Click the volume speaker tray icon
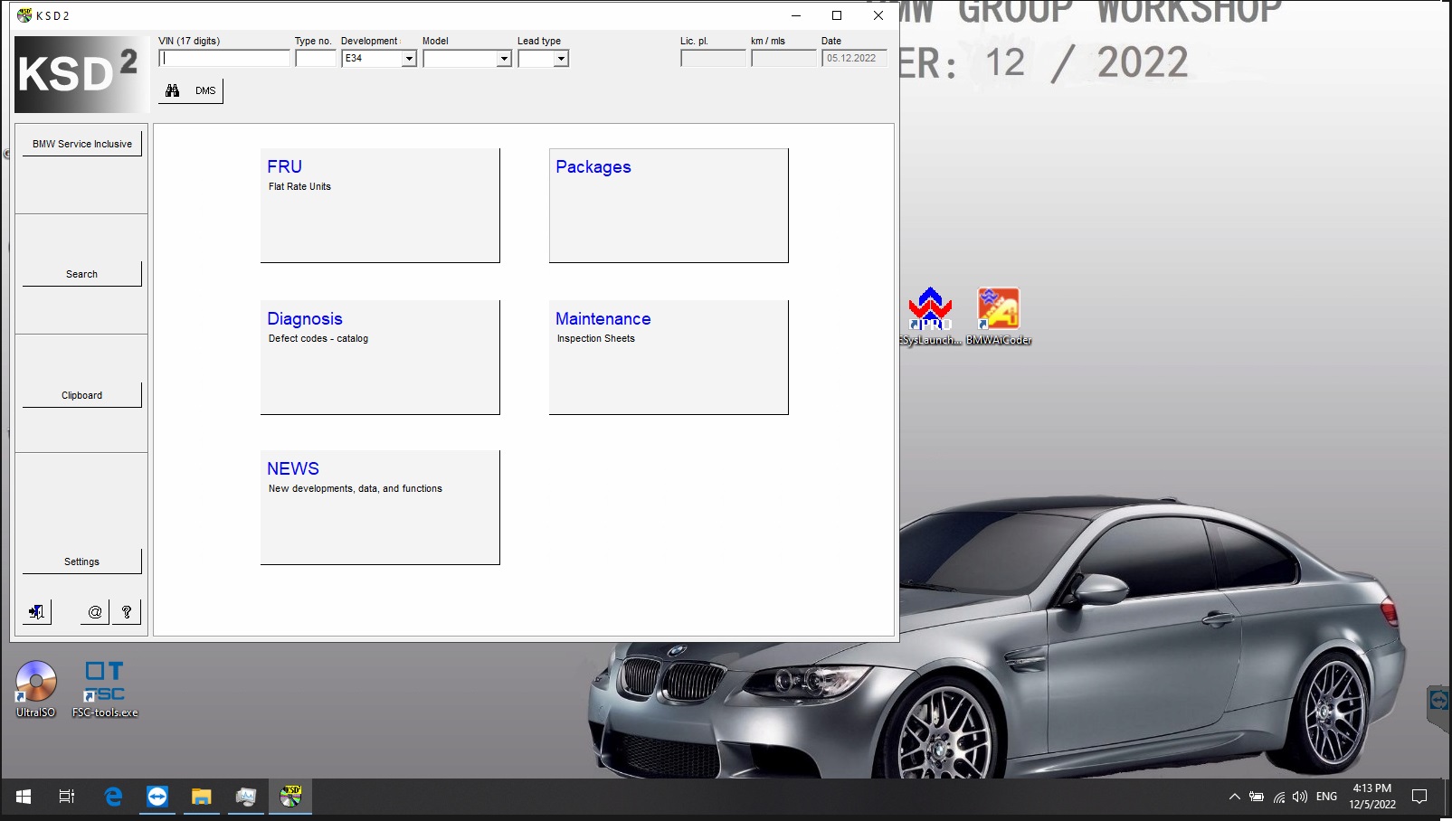The image size is (1452, 821). tap(1300, 797)
